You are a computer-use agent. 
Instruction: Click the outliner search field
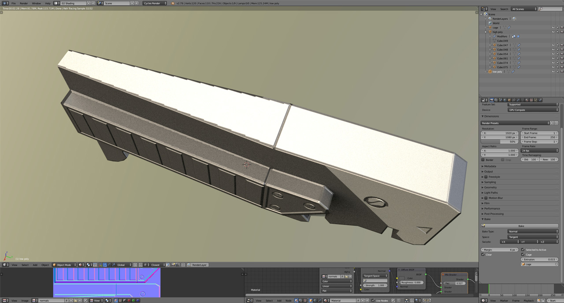click(549, 8)
